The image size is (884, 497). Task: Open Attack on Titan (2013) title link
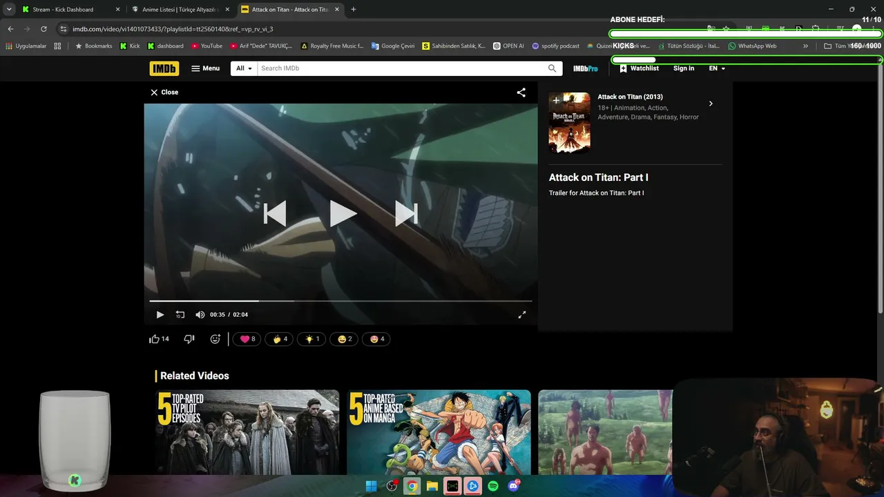coord(630,97)
